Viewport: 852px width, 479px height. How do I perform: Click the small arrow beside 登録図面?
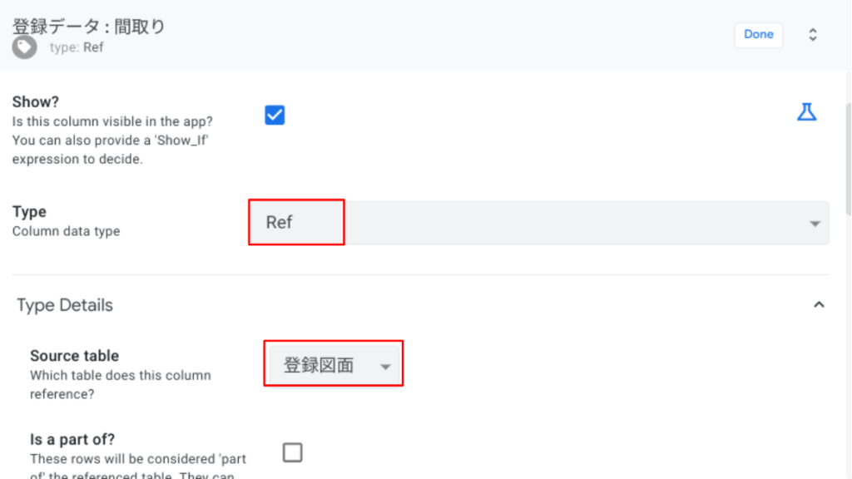coord(384,367)
